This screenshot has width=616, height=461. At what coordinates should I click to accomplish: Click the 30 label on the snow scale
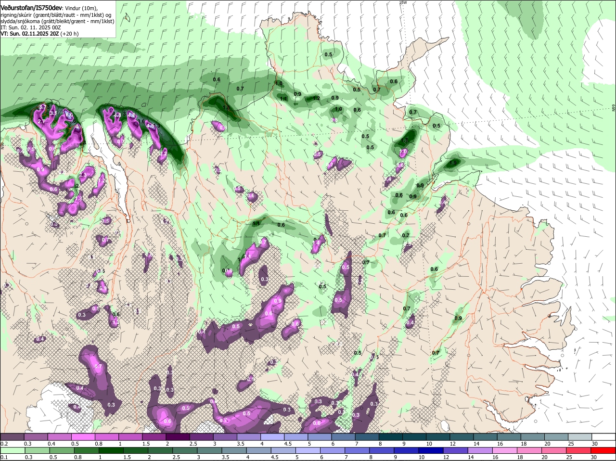point(594,444)
